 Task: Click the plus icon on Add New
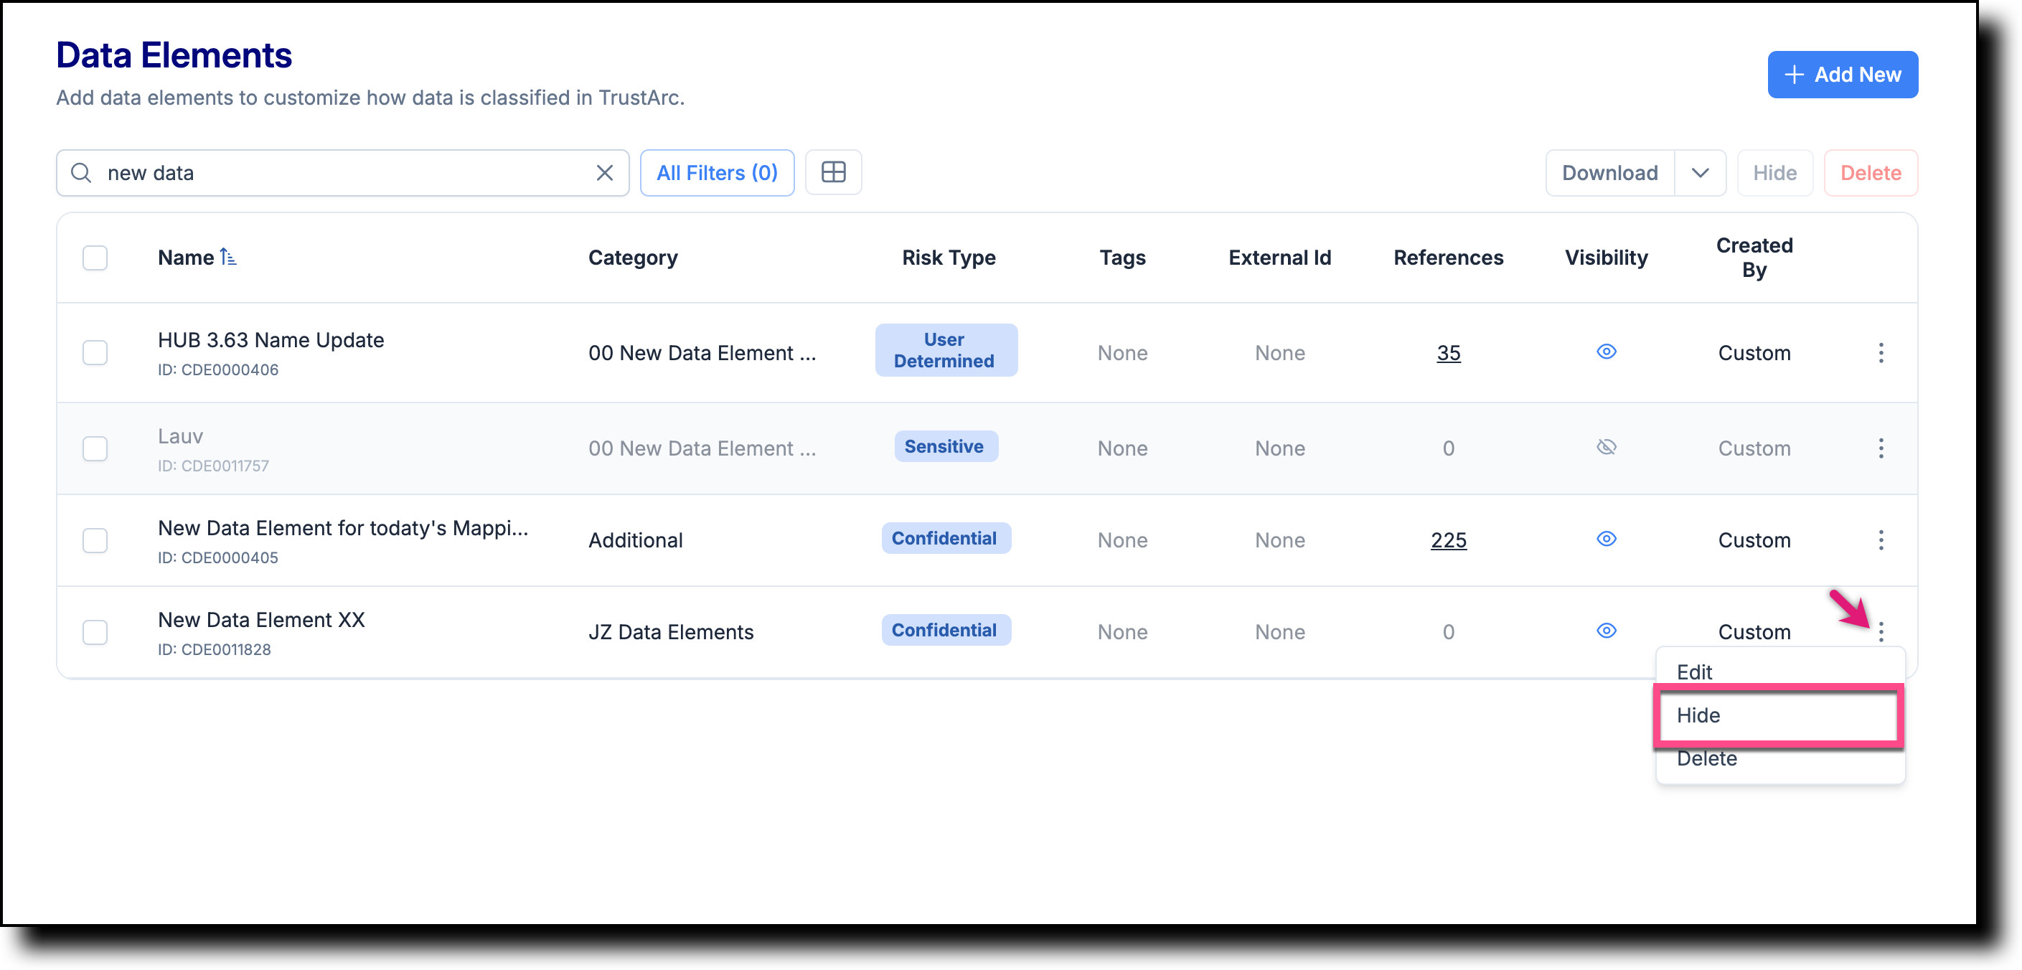coord(1796,75)
